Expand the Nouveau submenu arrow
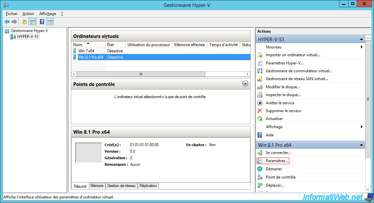 coord(362,47)
